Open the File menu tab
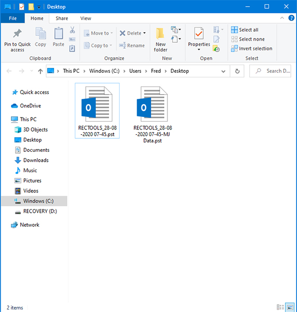297x312 pixels. pos(12,18)
